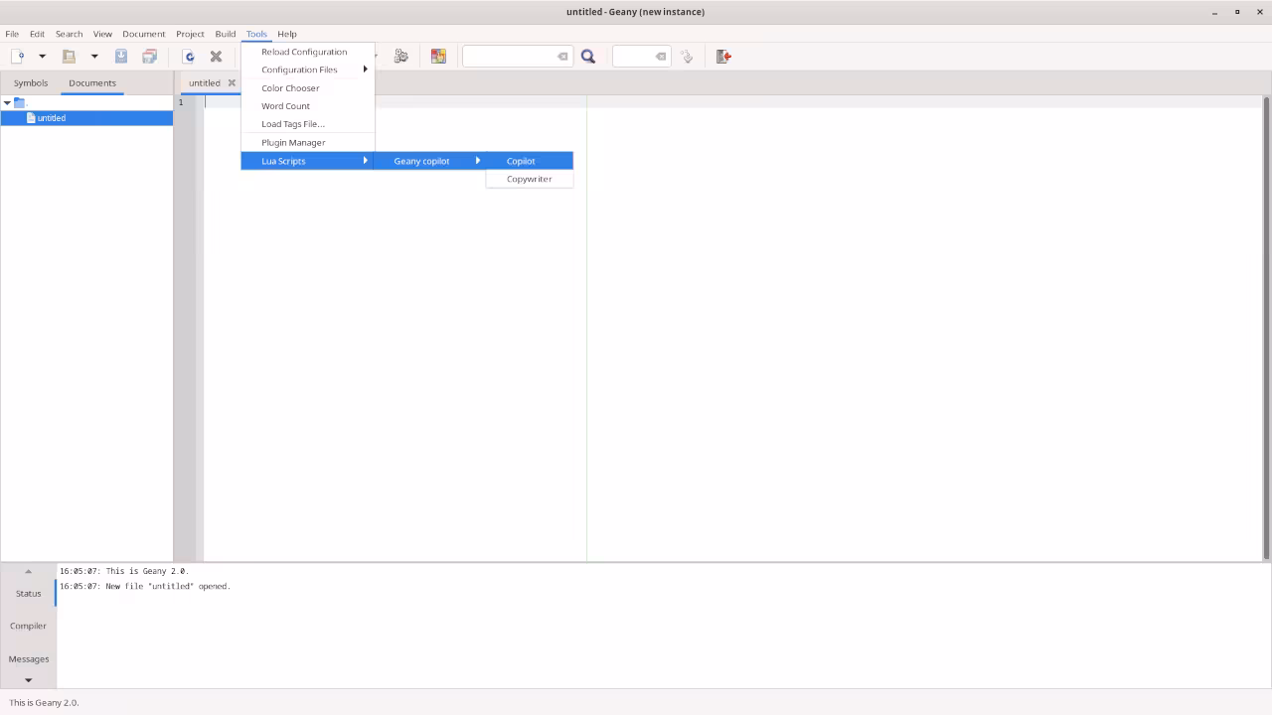The image size is (1272, 715).
Task: Open the Plugin Manager
Action: click(x=293, y=142)
